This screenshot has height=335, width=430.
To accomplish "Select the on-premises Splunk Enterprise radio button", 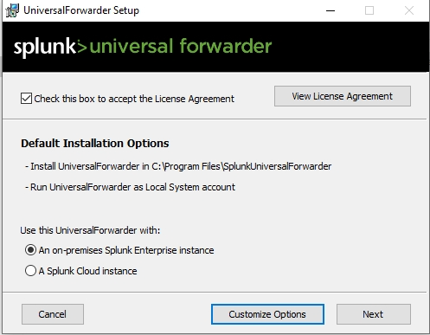I will tap(30, 250).
